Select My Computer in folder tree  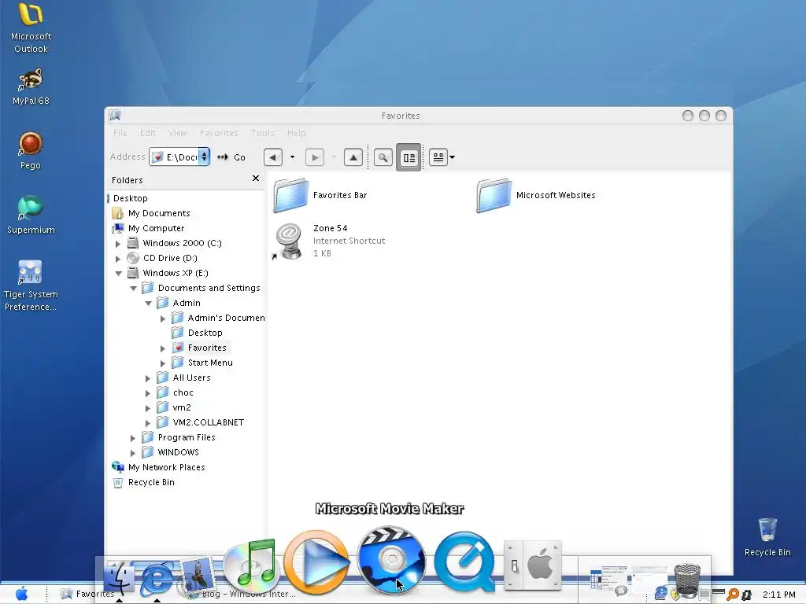pyautogui.click(x=157, y=228)
